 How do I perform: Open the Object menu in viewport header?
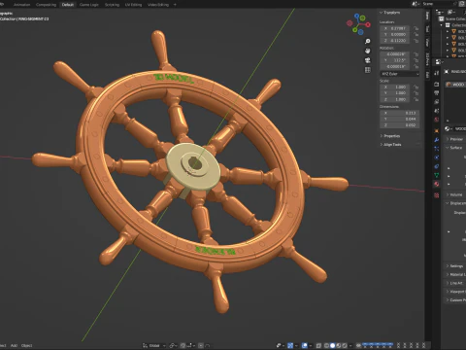[x=26, y=345]
